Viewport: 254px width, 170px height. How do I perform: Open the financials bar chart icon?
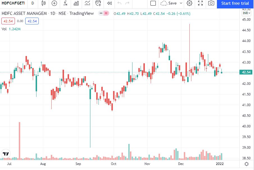click(x=76, y=3)
